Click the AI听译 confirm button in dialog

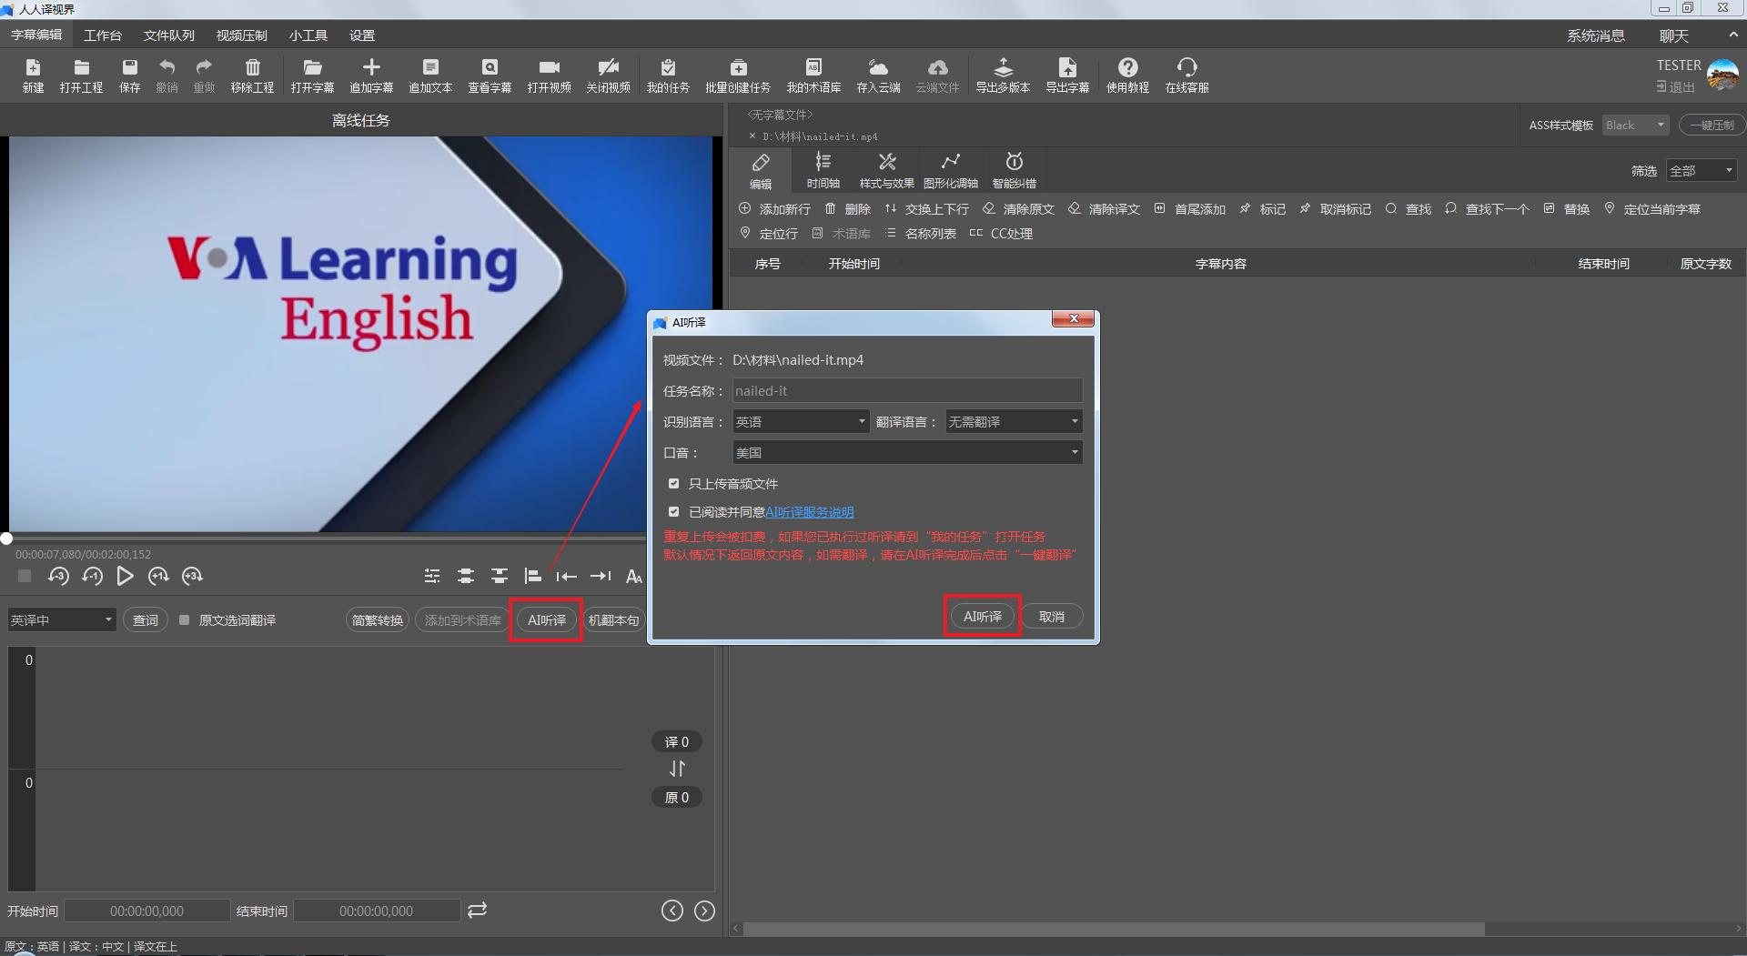982,617
